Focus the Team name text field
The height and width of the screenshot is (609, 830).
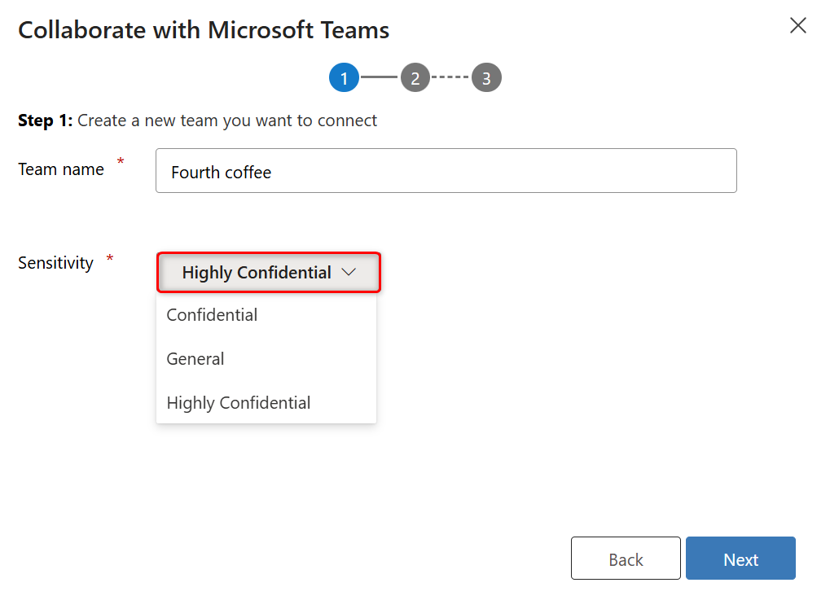tap(446, 171)
